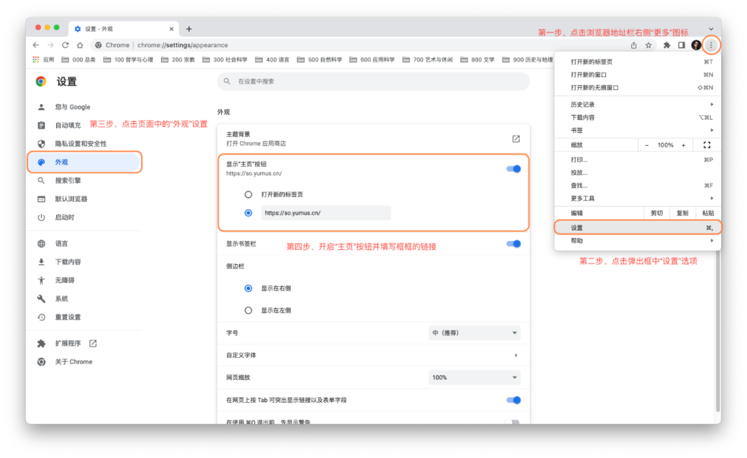Bookmark this page with star icon
The image size is (747, 458).
click(x=648, y=45)
